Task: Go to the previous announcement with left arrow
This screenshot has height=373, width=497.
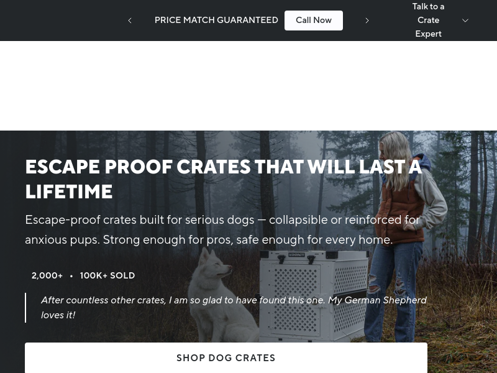Action: point(130,21)
